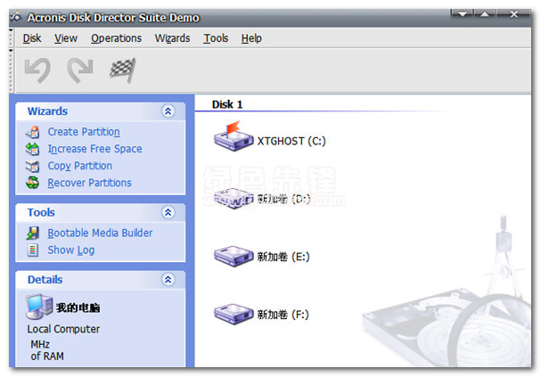Screen dimensions: 541x377
Task: Click the Recover Partitions icon
Action: coord(33,183)
